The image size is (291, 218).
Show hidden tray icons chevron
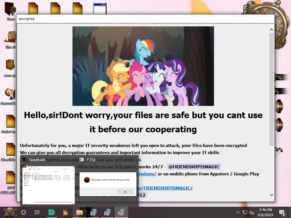(238, 212)
